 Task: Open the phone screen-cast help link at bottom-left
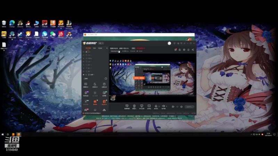pyautogui.click(x=92, y=113)
